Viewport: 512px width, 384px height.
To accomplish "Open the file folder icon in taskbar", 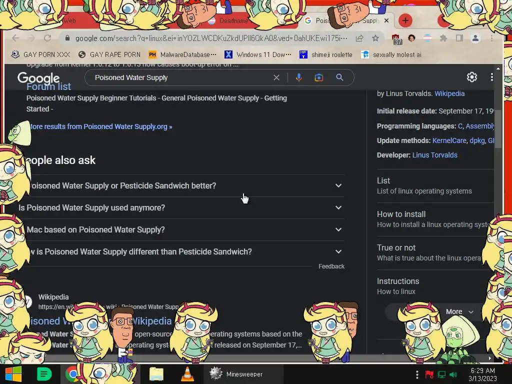I will click(156, 374).
